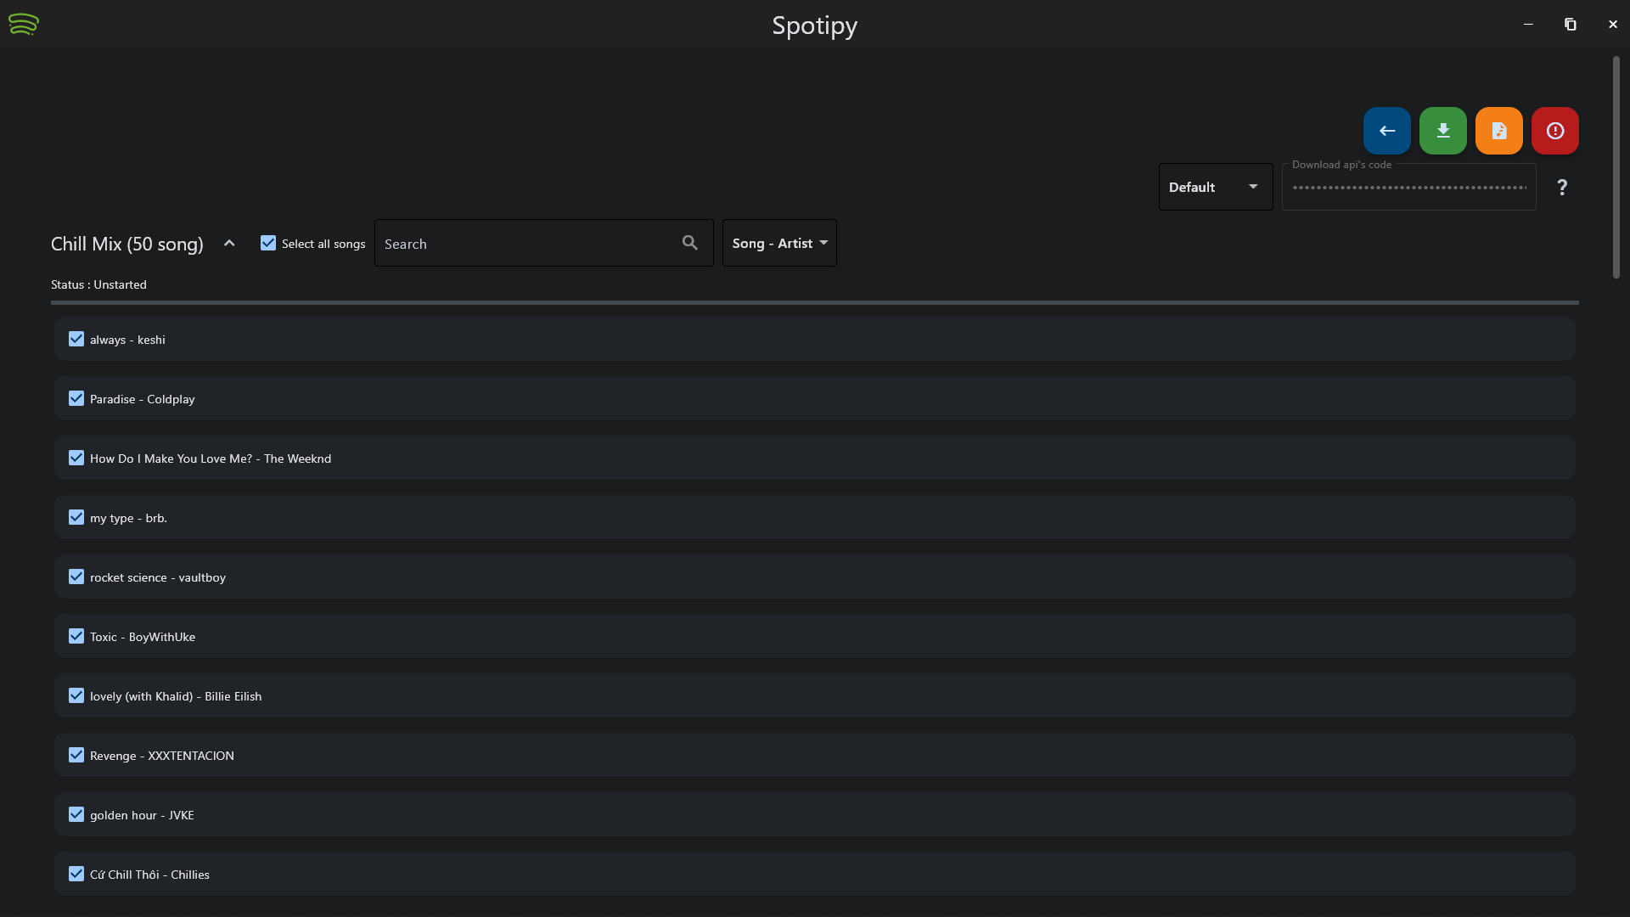
Task: Click the Revenge - XXXTENTACION song text
Action: (x=162, y=756)
